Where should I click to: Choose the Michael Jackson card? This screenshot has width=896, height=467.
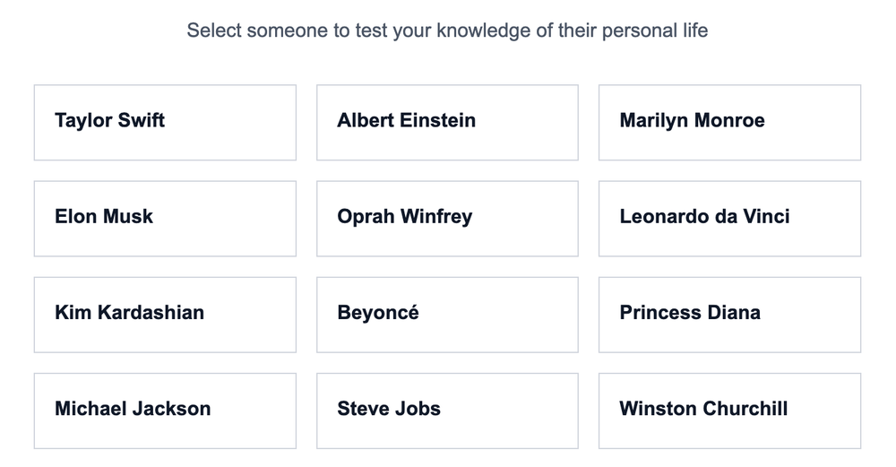click(165, 411)
